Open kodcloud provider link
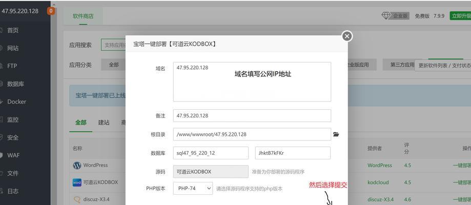The image size is (471, 205). pos(378,182)
